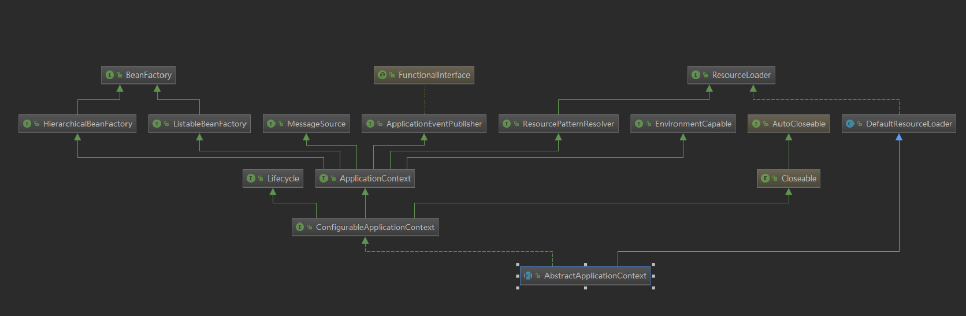Screen dimensions: 966x316
Task: Click the HierarchicalBeanFactory node label
Action: tap(88, 124)
